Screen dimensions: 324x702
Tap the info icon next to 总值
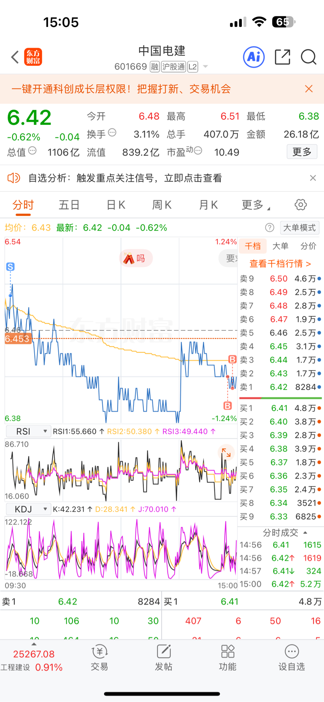click(x=32, y=151)
